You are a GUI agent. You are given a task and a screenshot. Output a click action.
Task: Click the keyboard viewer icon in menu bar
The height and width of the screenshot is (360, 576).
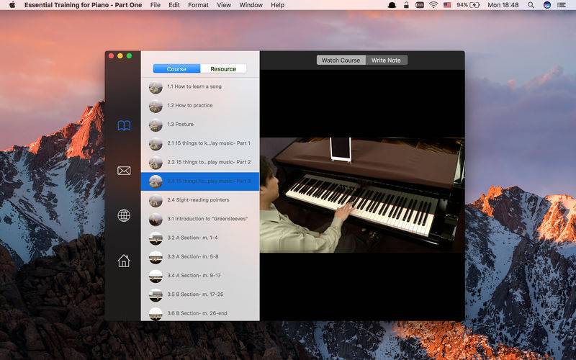coord(420,5)
